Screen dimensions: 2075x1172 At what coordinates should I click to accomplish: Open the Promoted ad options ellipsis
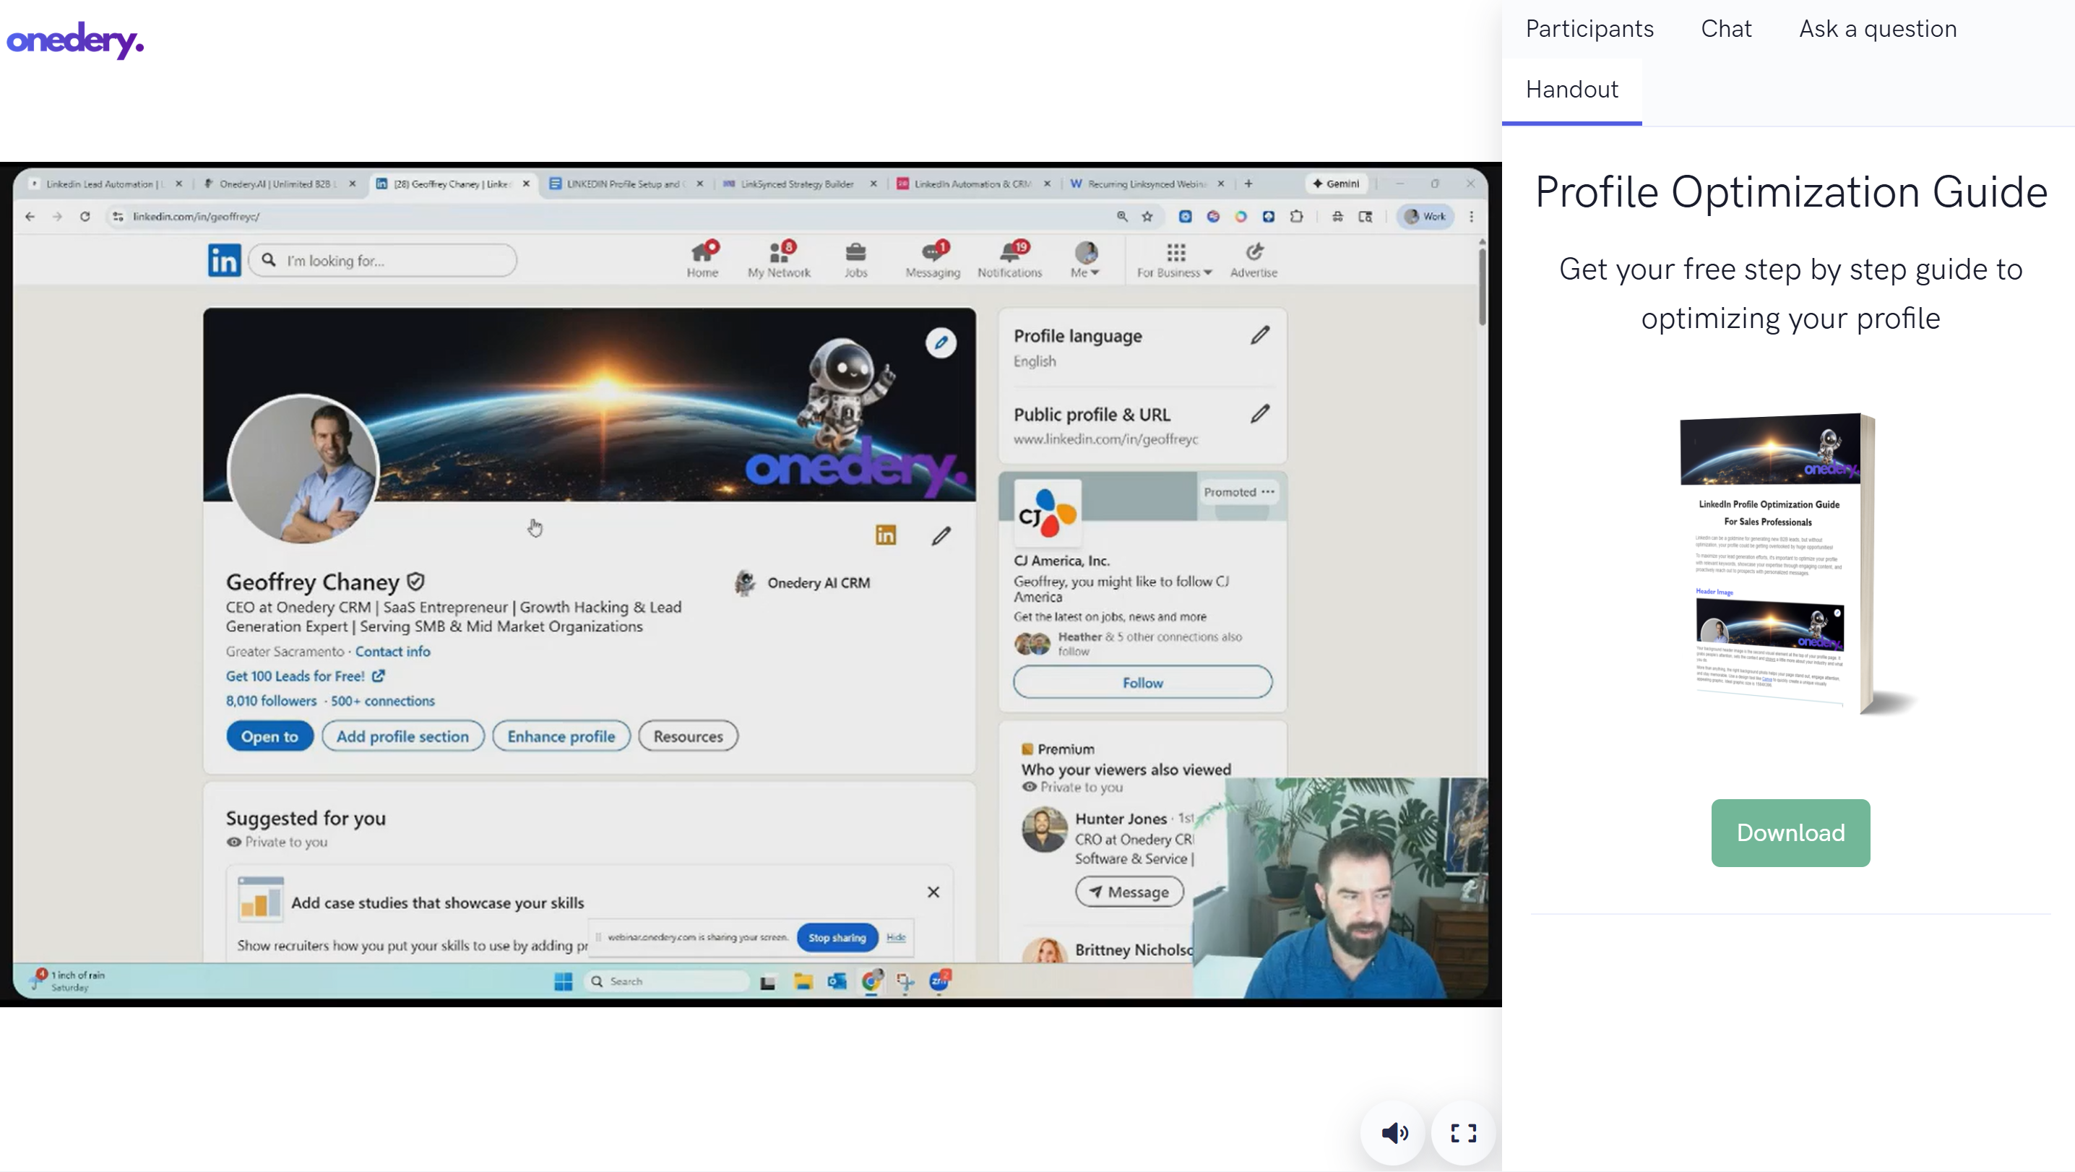(1269, 491)
